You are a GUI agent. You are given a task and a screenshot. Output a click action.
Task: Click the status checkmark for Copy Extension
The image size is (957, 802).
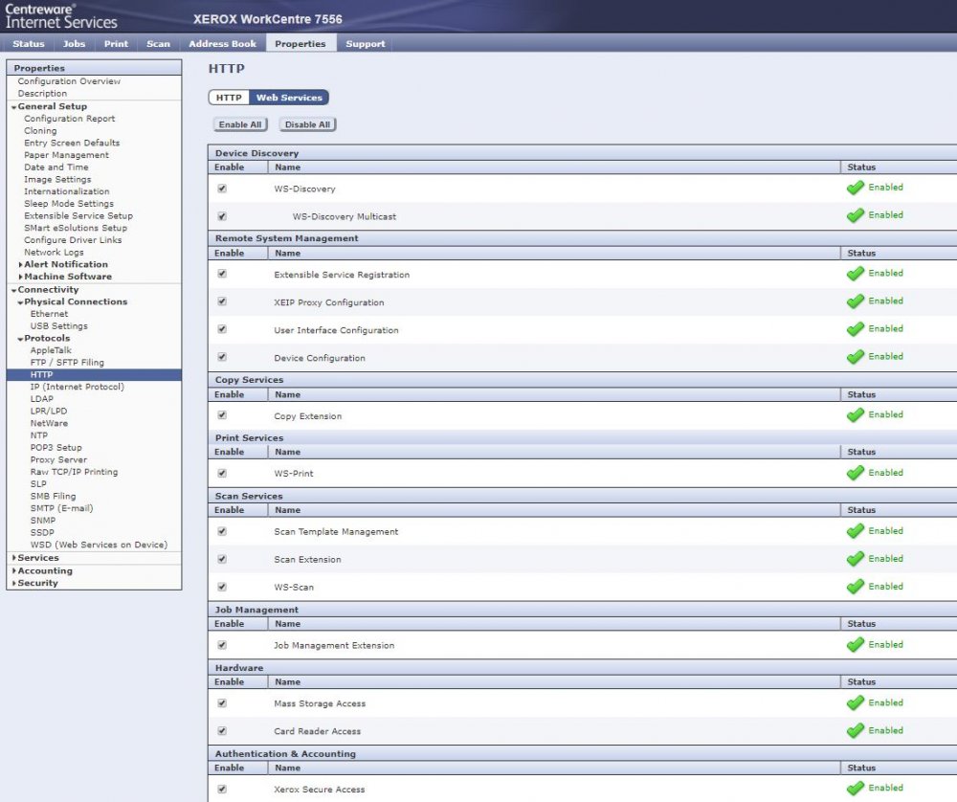pyautogui.click(x=855, y=415)
